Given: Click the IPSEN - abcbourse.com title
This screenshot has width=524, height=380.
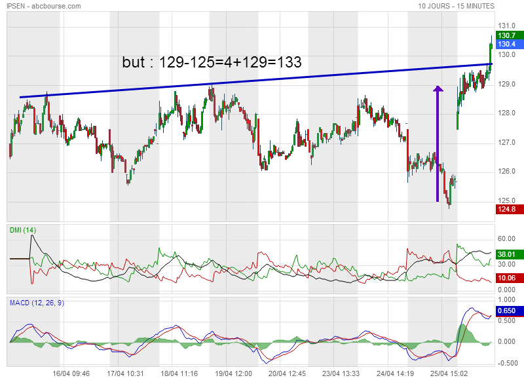Looking at the screenshot, I should click(x=44, y=6).
